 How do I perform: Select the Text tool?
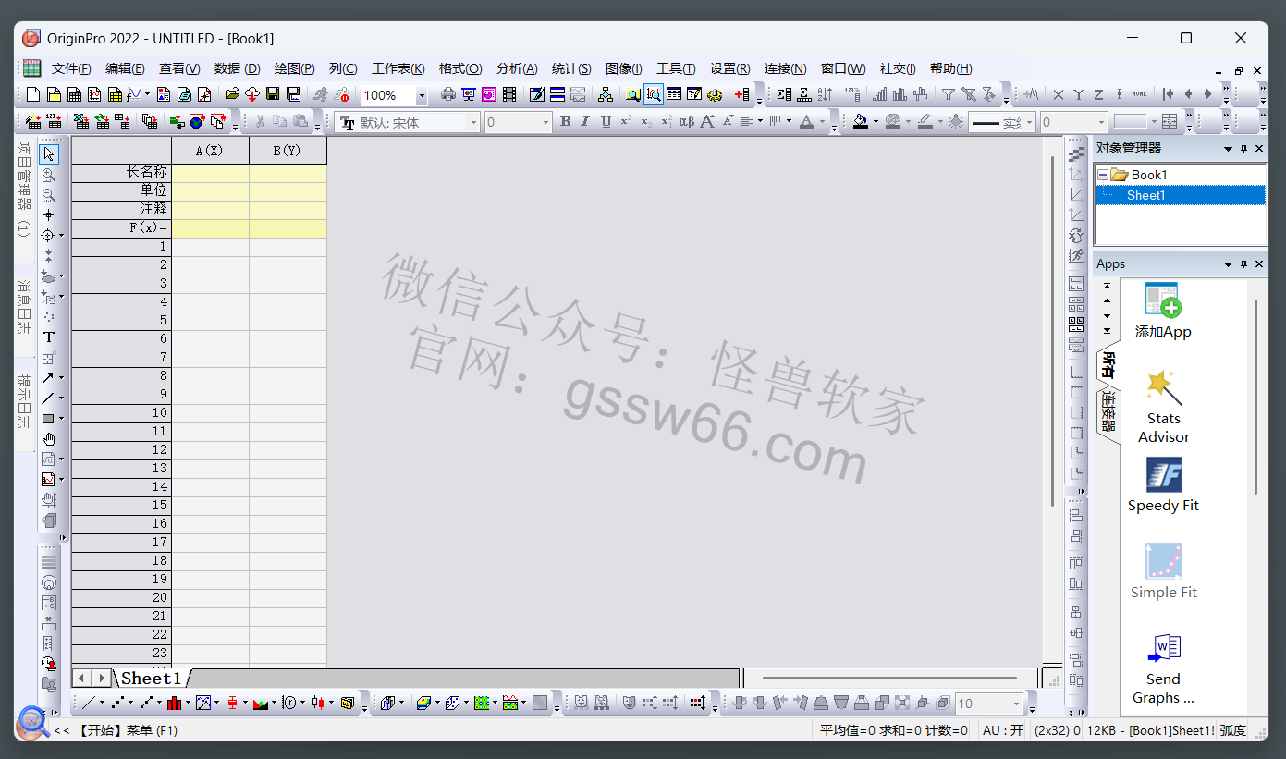pos(49,337)
